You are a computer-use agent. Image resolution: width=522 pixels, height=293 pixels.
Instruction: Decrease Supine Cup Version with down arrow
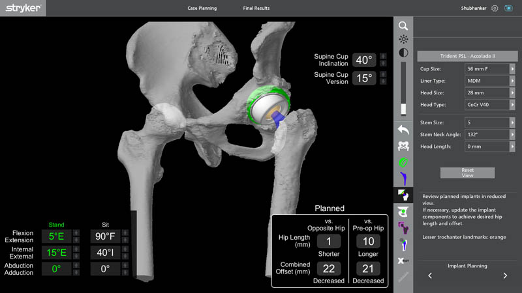[383, 81]
